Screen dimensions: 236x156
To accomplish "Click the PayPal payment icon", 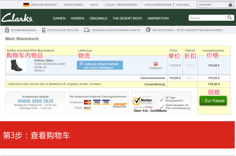I will click(x=87, y=108).
